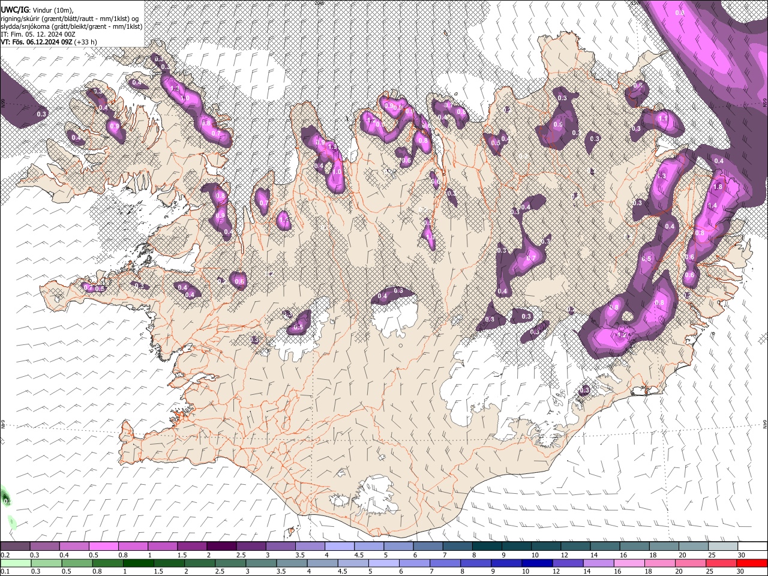Click the 'VT: Fös. 06.12.2024 09Z' valid time
Screen dimensions: 768x576
coord(37,42)
